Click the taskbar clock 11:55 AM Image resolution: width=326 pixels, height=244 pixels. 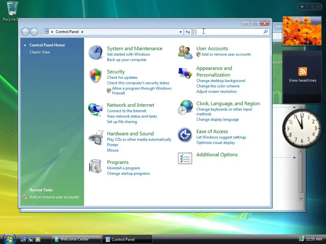point(314,239)
